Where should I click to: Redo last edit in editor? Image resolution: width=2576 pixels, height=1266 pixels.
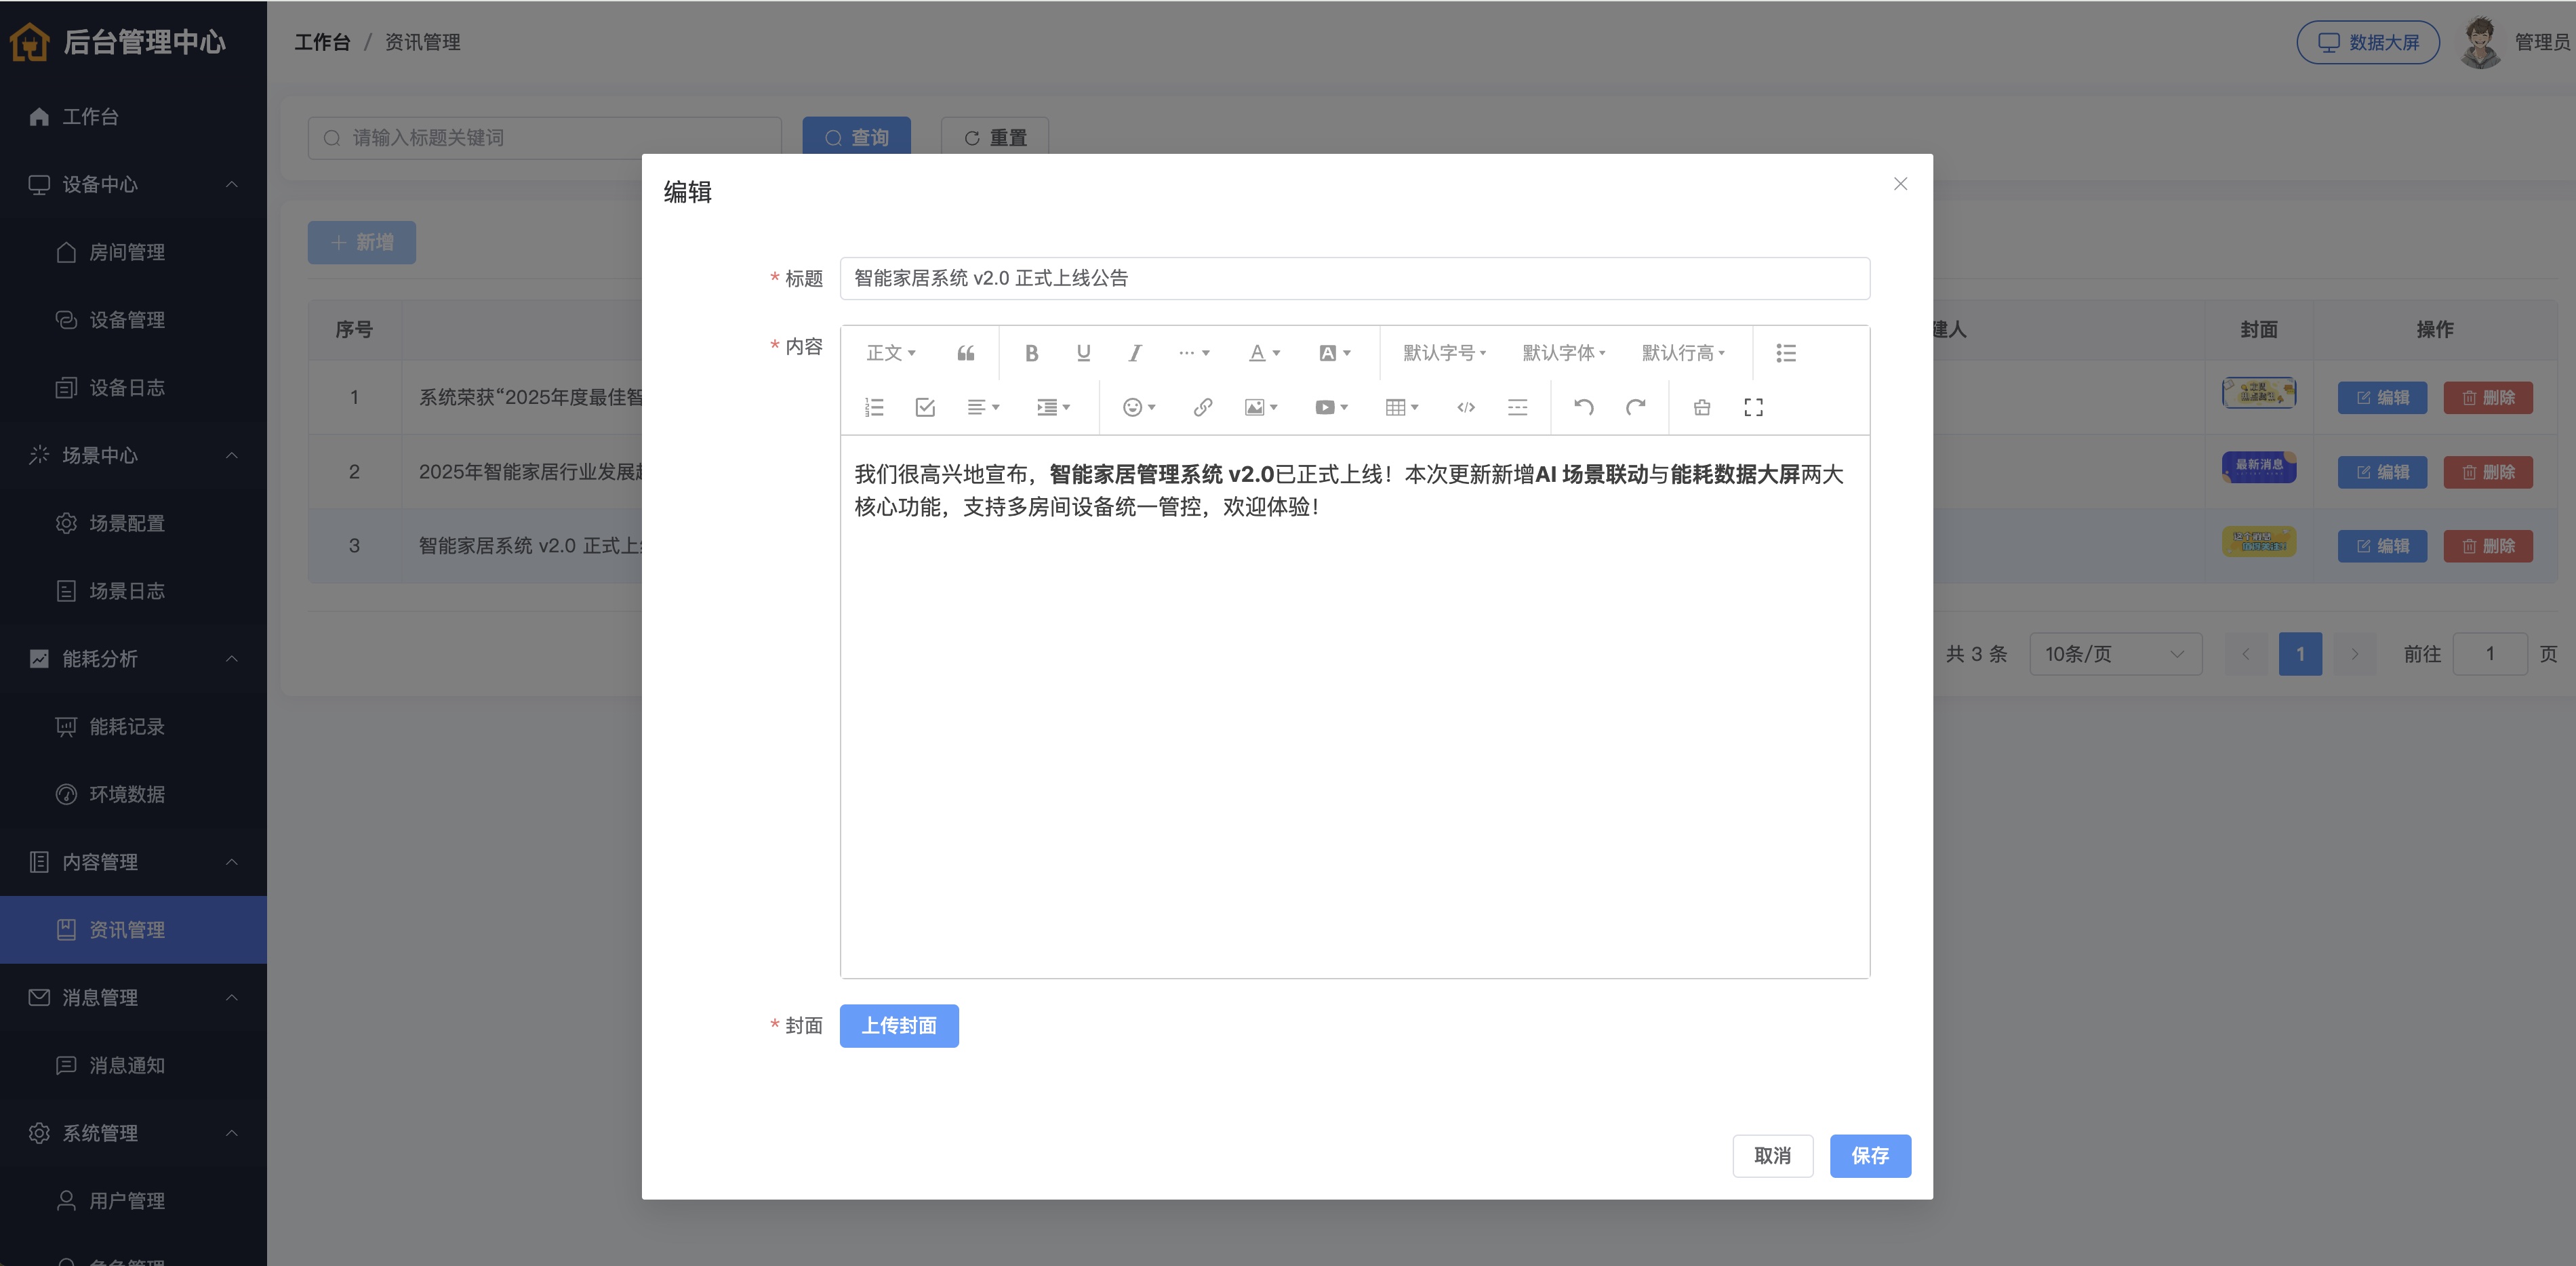(x=1636, y=407)
